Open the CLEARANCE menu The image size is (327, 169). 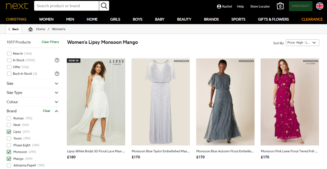[x=312, y=19]
